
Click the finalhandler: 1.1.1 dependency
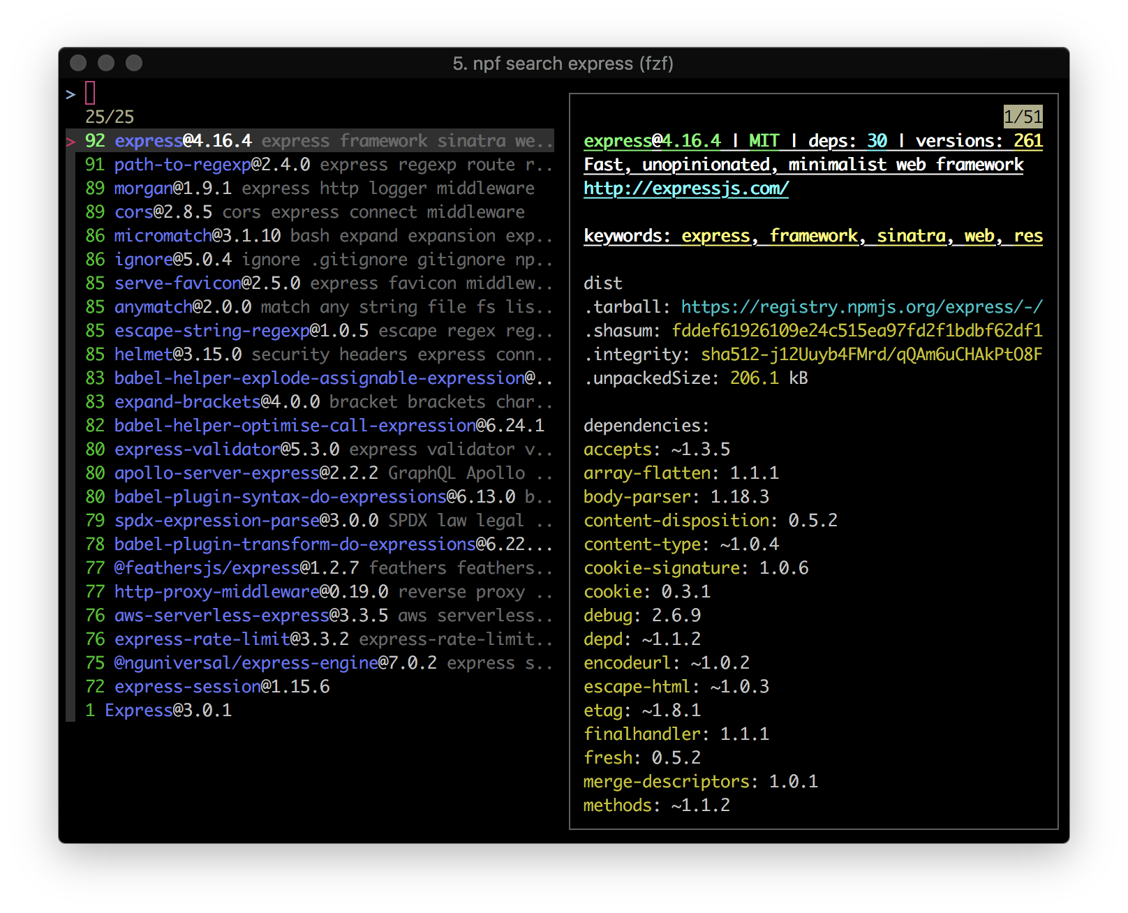tap(676, 734)
